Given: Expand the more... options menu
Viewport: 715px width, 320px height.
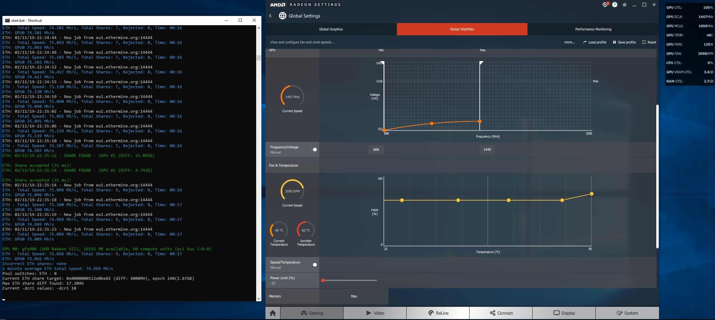Looking at the screenshot, I should point(569,42).
